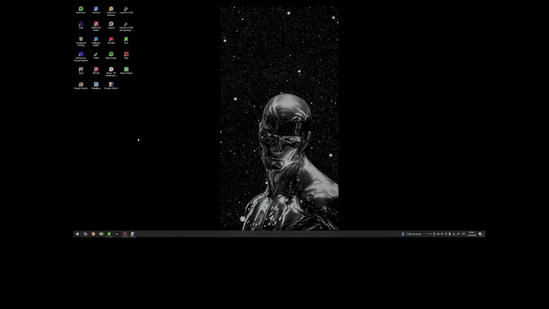Launch Avast Free Antivirus shortcut
The width and height of the screenshot is (549, 309).
[x=111, y=11]
